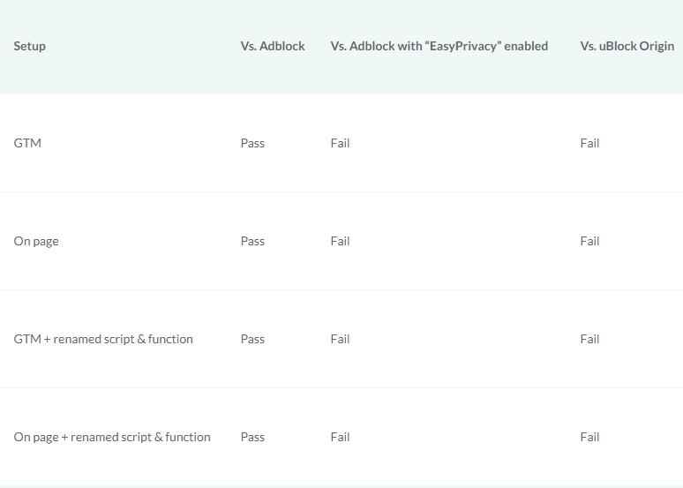
Task: Select the Vs. uBlock Origin header
Action: pos(627,46)
